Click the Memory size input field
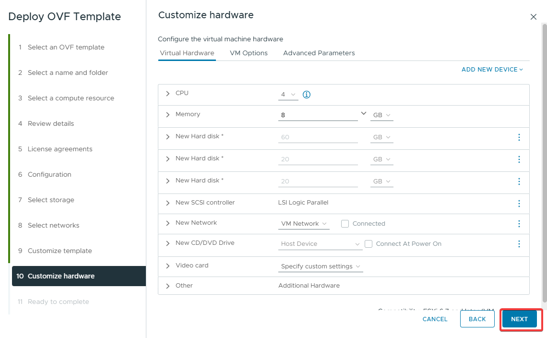Screen dimensions: 547x338 [x=317, y=115]
